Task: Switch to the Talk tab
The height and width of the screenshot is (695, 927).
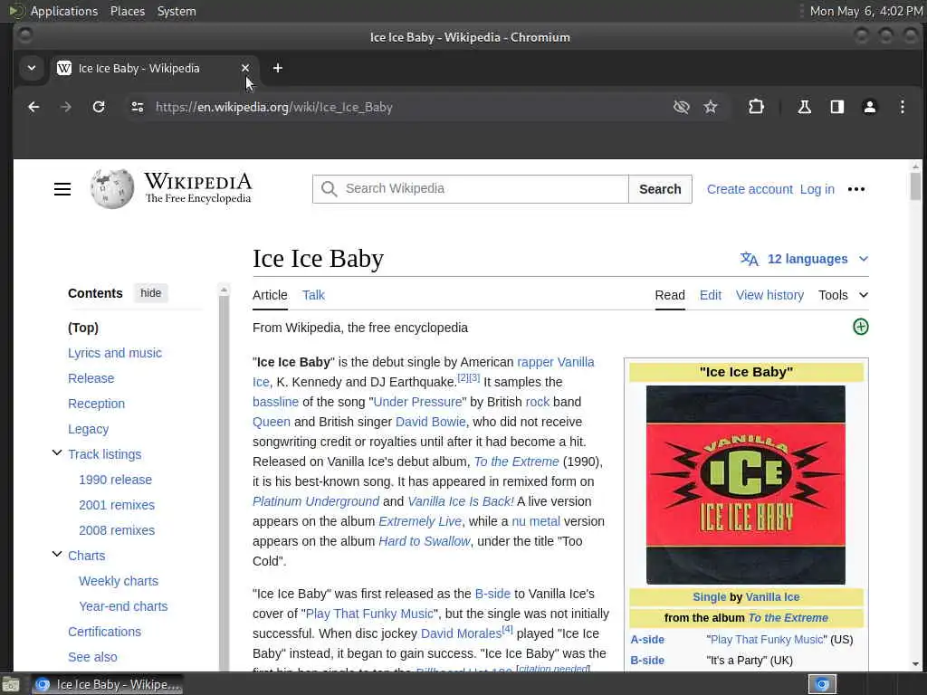Action: pyautogui.click(x=313, y=295)
